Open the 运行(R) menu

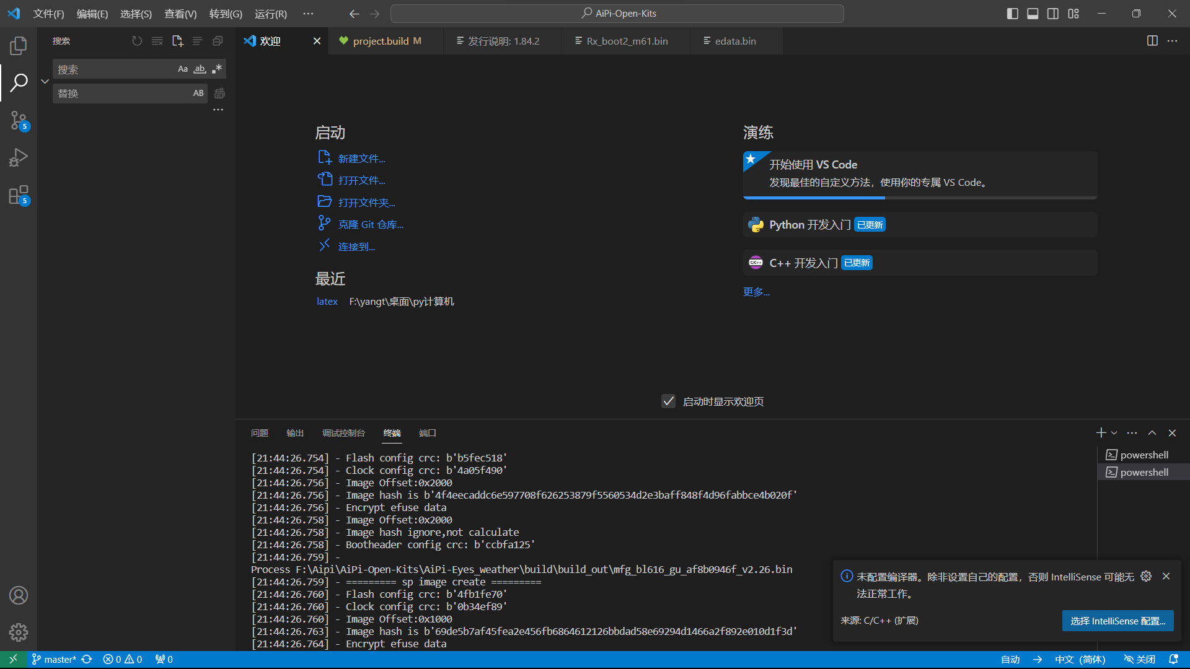pyautogui.click(x=271, y=14)
